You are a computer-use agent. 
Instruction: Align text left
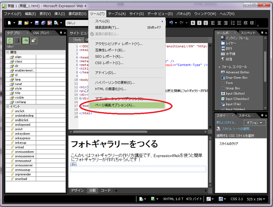point(213,23)
